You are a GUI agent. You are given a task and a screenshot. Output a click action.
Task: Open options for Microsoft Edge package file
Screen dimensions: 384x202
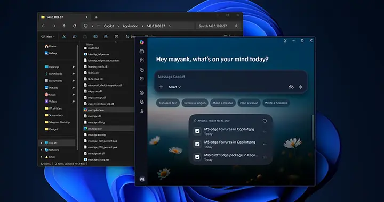click(x=265, y=157)
